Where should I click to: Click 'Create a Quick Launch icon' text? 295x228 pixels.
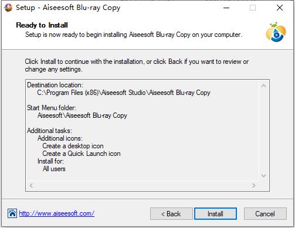click(82, 154)
